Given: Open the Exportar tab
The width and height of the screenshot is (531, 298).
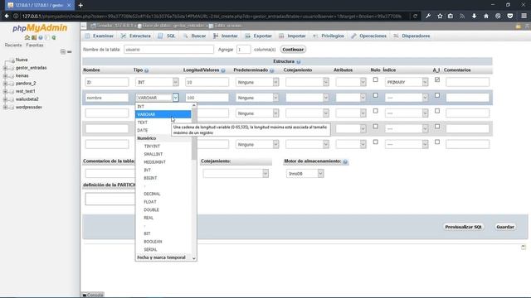Looking at the screenshot, I should click(x=259, y=36).
